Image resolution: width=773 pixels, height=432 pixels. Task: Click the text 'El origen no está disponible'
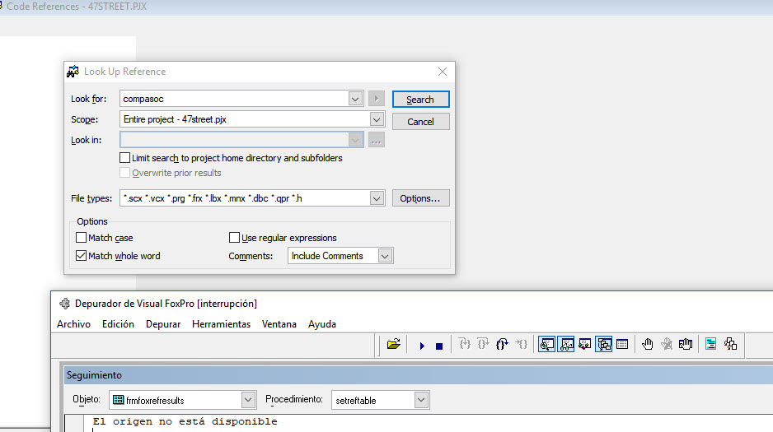(185, 421)
